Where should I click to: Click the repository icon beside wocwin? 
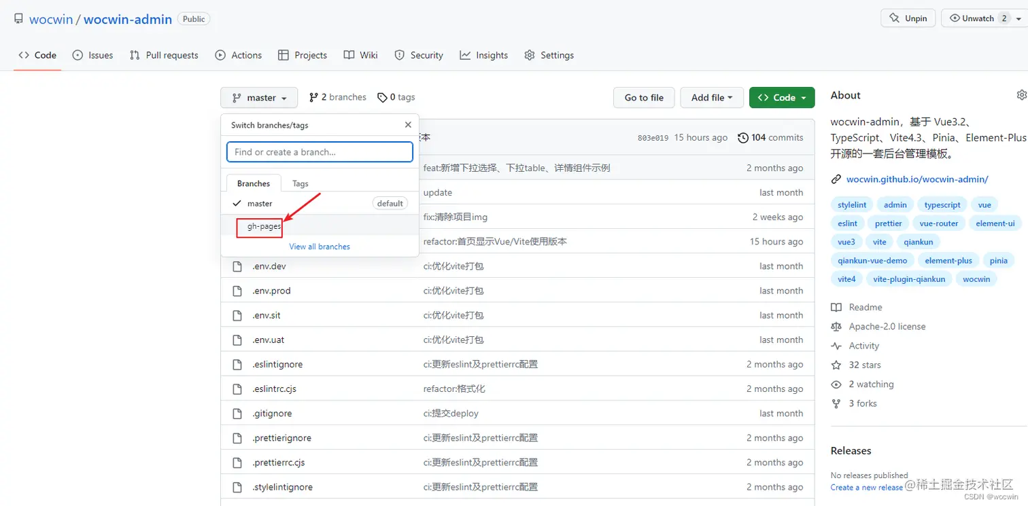tap(18, 19)
